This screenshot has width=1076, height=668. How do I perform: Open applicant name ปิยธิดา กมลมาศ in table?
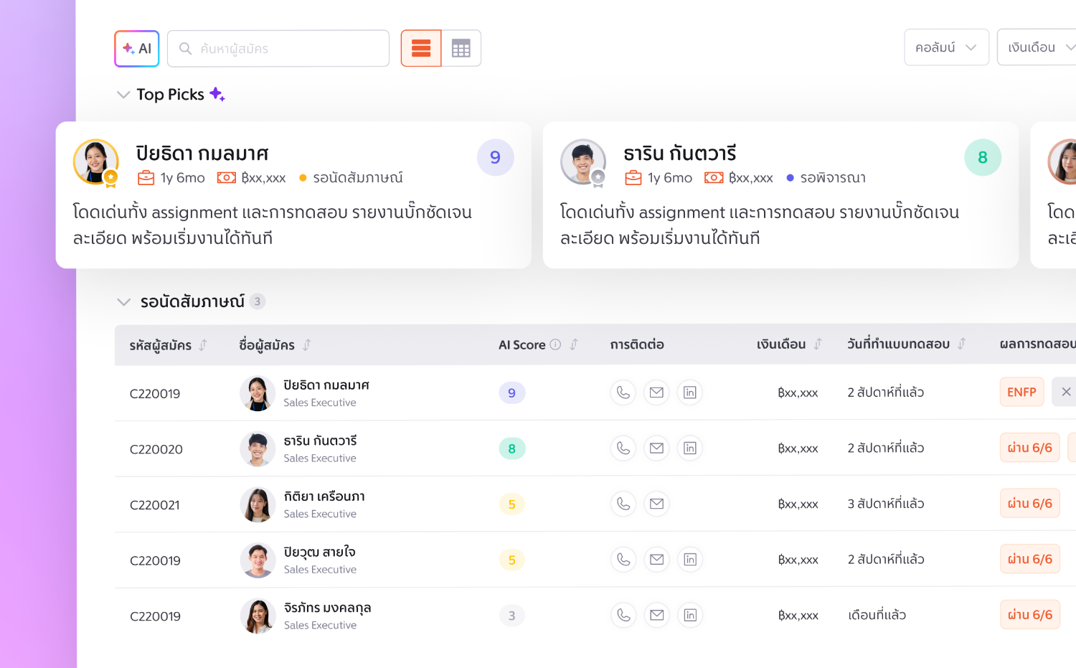click(x=326, y=385)
